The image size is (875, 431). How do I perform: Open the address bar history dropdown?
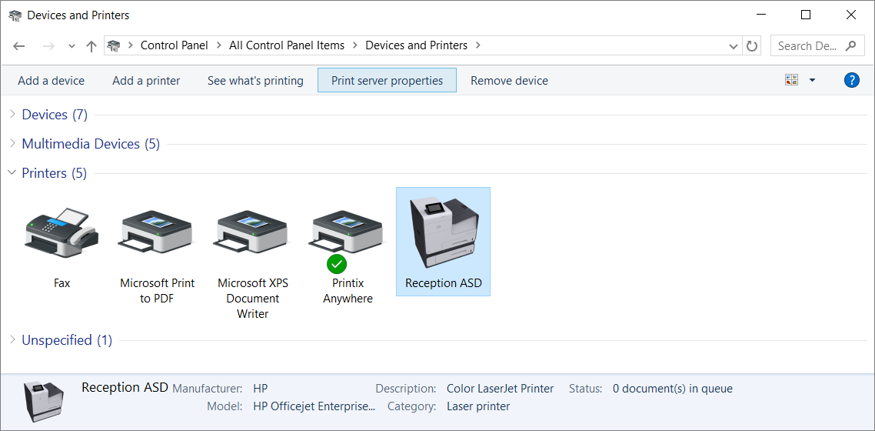coord(734,45)
